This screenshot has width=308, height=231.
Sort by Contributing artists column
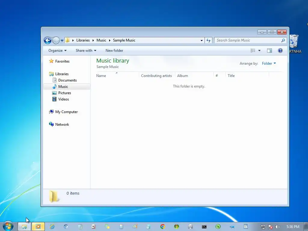pos(157,75)
